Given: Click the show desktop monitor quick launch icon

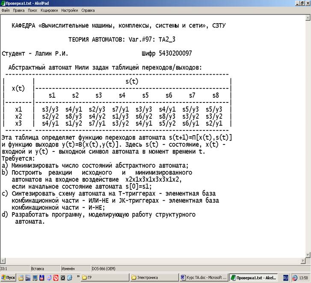Looking at the screenshot, I should [x=35, y=277].
